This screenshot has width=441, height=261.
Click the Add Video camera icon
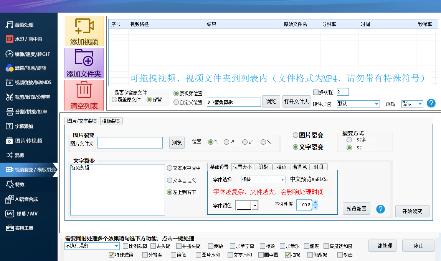click(x=84, y=26)
